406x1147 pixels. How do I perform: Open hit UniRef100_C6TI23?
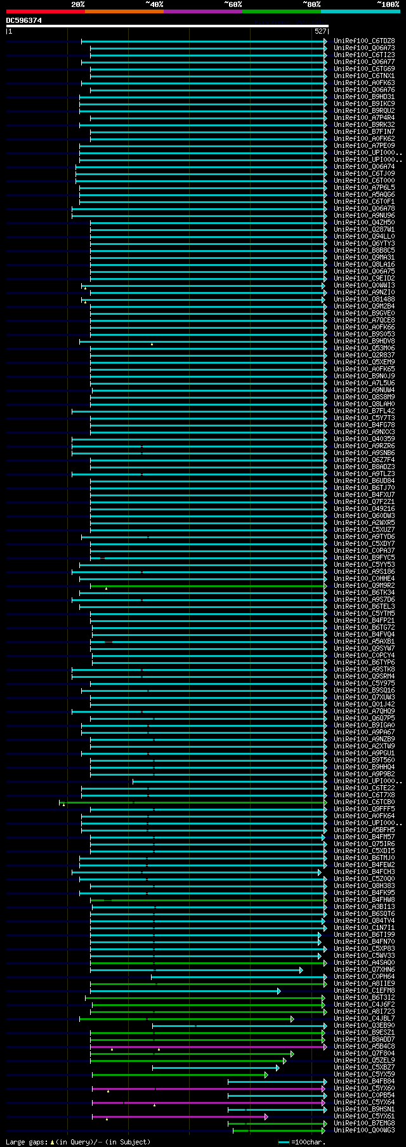pos(364,55)
